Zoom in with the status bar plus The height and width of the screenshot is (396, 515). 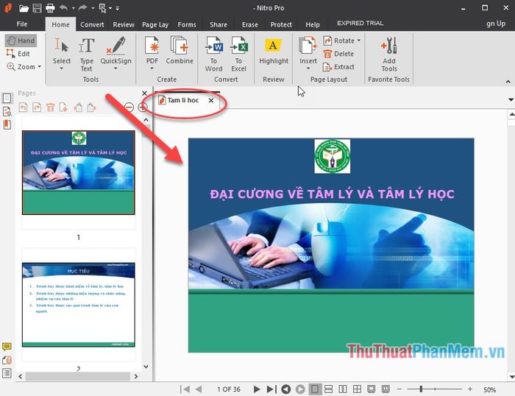pyautogui.click(x=470, y=389)
